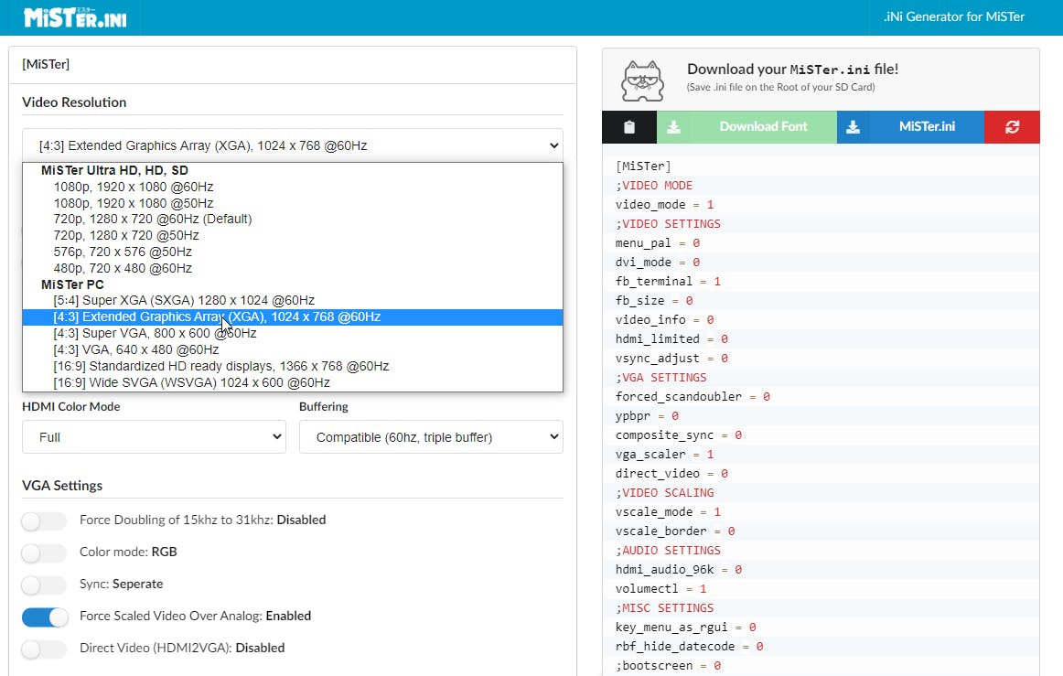Click the [MiSTer] section header
Screen dimensions: 1063x676
click(x=46, y=64)
